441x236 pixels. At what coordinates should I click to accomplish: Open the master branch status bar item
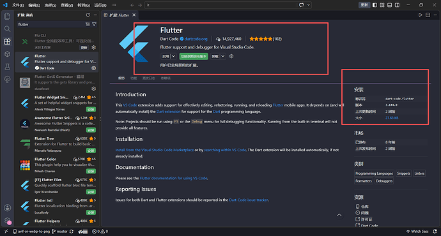[x=59, y=232]
